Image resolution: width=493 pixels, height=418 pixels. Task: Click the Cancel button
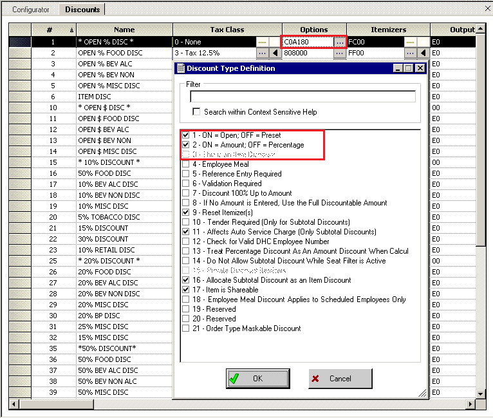point(340,379)
